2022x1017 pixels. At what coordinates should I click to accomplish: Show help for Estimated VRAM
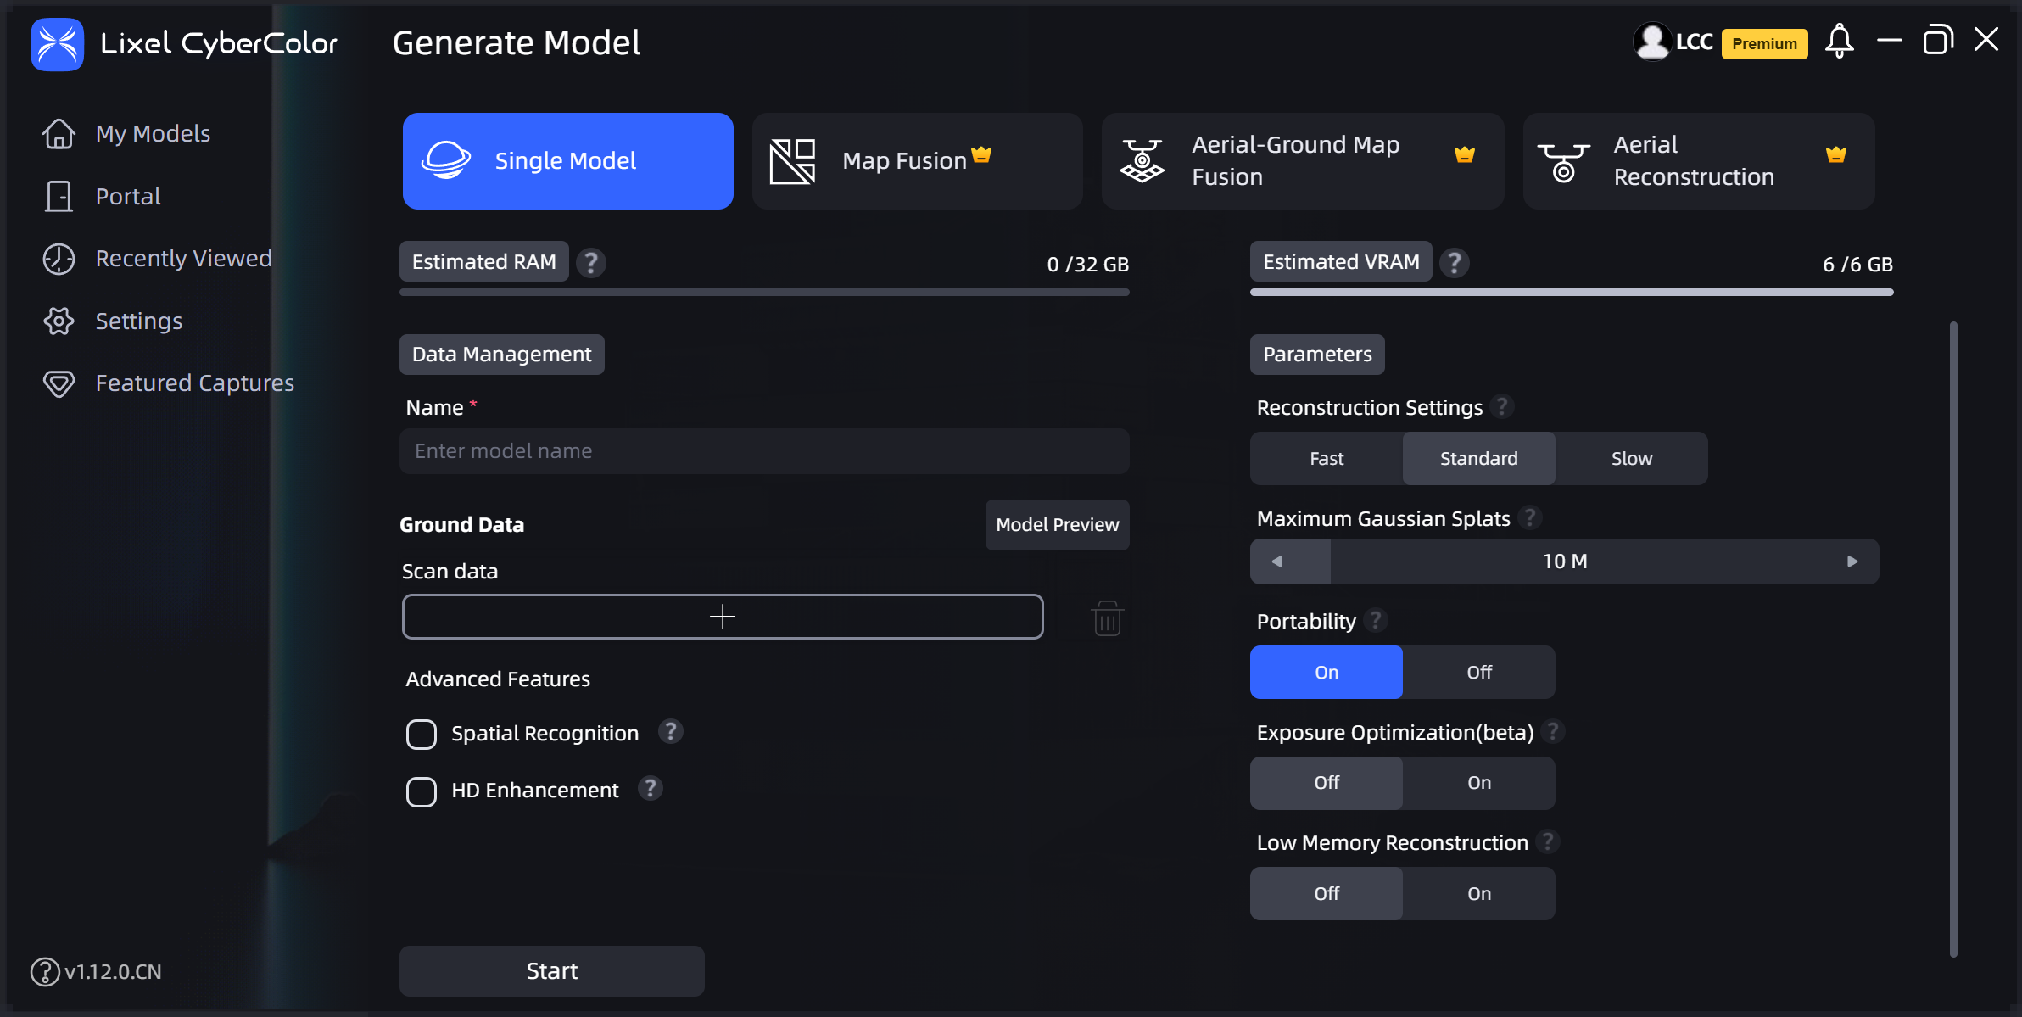click(x=1455, y=263)
